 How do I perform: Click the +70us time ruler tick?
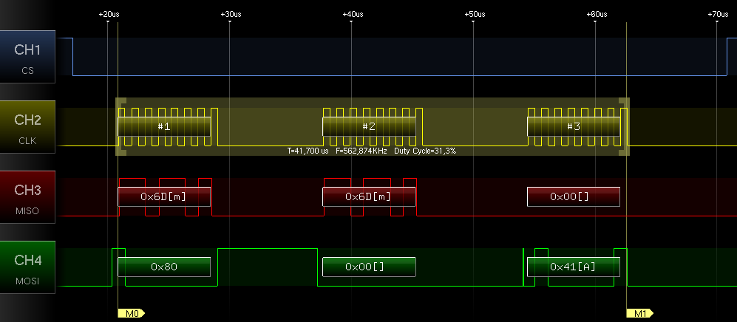pyautogui.click(x=717, y=15)
